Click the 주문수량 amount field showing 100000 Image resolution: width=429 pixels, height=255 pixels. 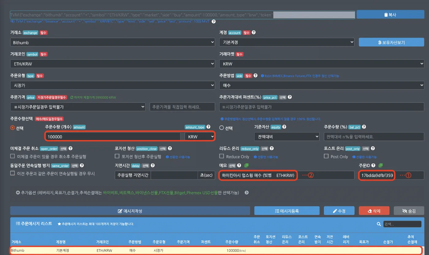[x=113, y=137]
